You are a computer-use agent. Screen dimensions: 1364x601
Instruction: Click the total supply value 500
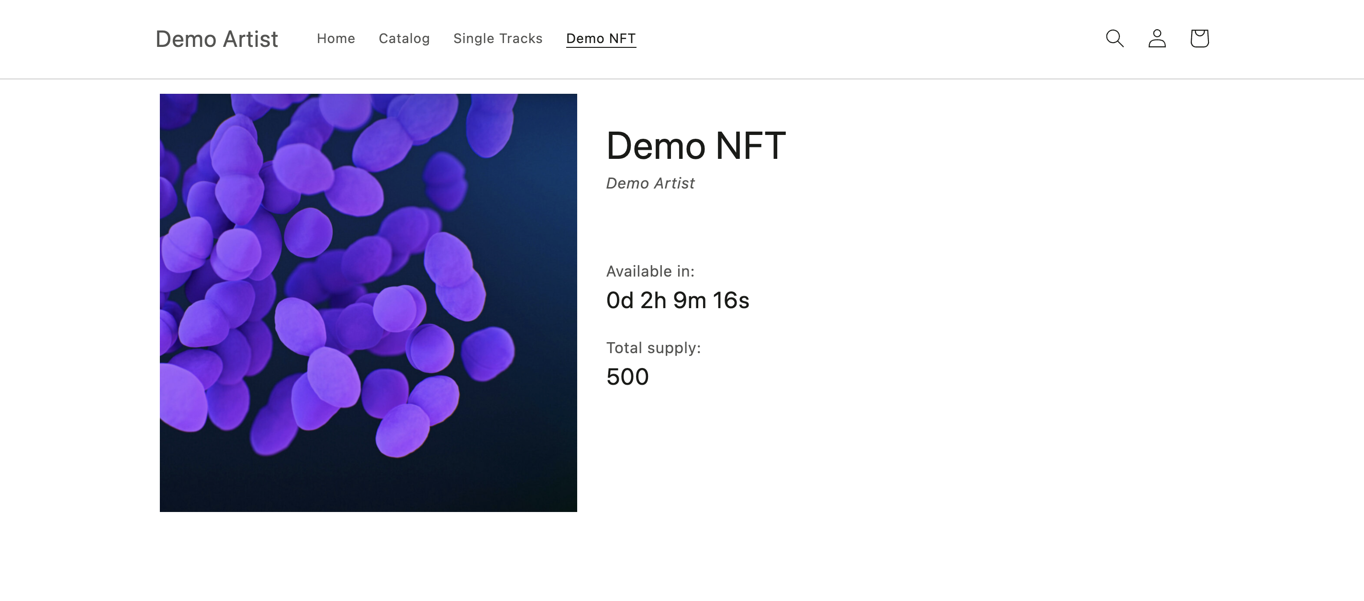[627, 377]
